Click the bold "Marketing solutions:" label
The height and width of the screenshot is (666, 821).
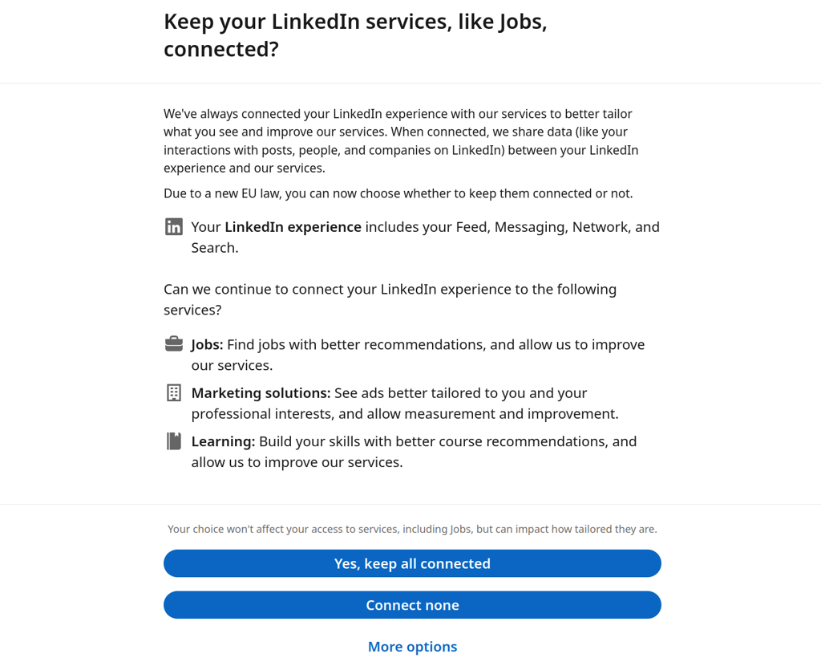(261, 393)
